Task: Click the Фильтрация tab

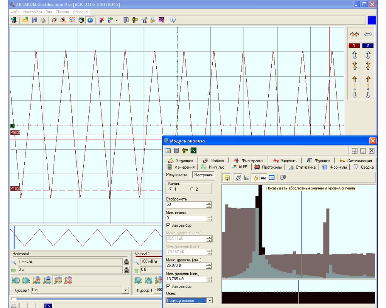Action: (x=249, y=161)
